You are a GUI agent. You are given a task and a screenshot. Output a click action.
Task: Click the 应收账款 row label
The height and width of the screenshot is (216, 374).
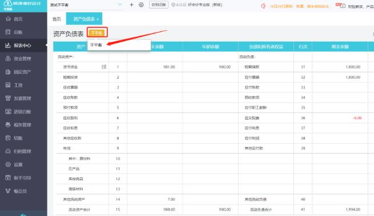click(70, 97)
